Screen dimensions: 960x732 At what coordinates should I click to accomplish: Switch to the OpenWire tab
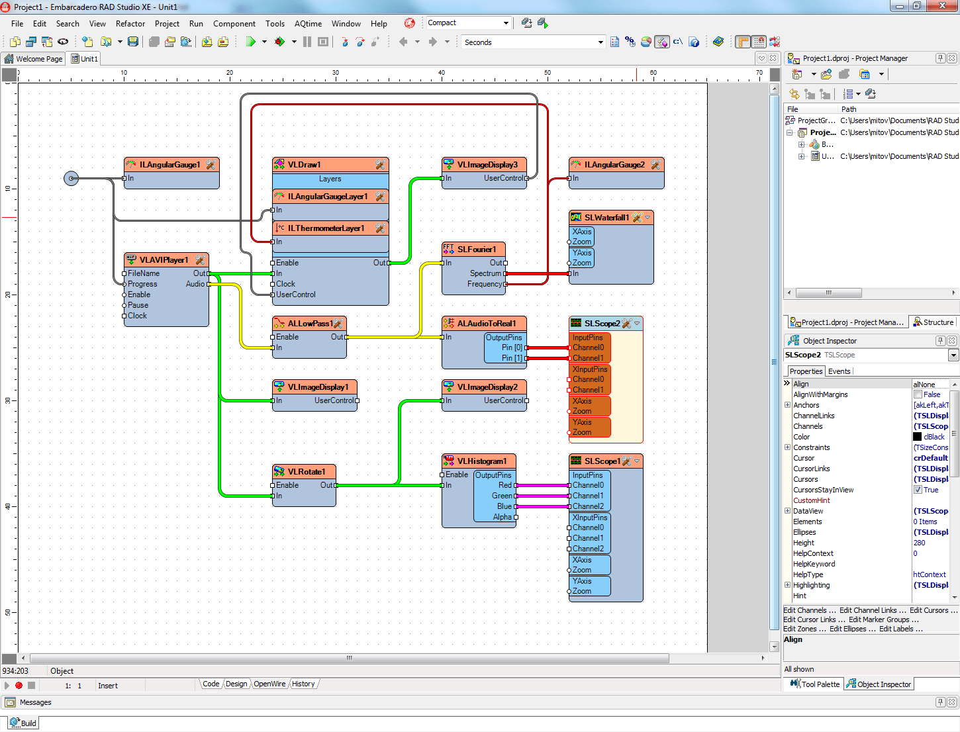[x=269, y=684]
